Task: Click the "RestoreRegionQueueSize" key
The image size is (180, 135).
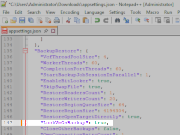Action: click(76, 105)
